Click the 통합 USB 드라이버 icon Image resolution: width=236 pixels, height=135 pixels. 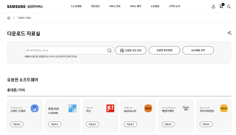pos(72,108)
